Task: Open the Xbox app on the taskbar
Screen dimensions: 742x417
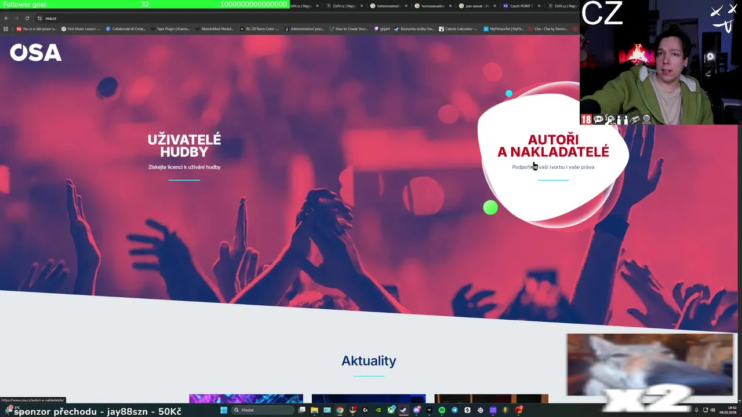Action: 391,410
